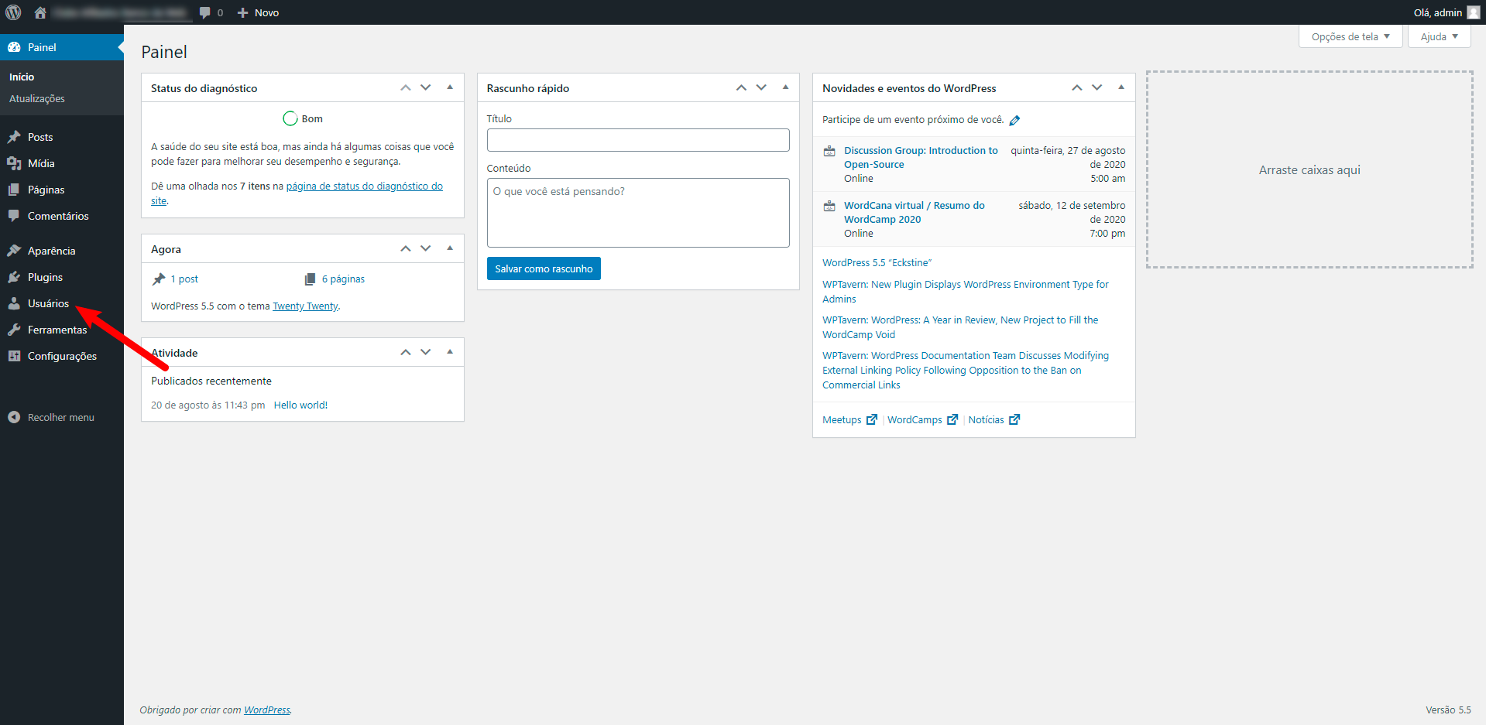Screen dimensions: 1486x725
Task: Open the Hello world! post link
Action: point(300,405)
